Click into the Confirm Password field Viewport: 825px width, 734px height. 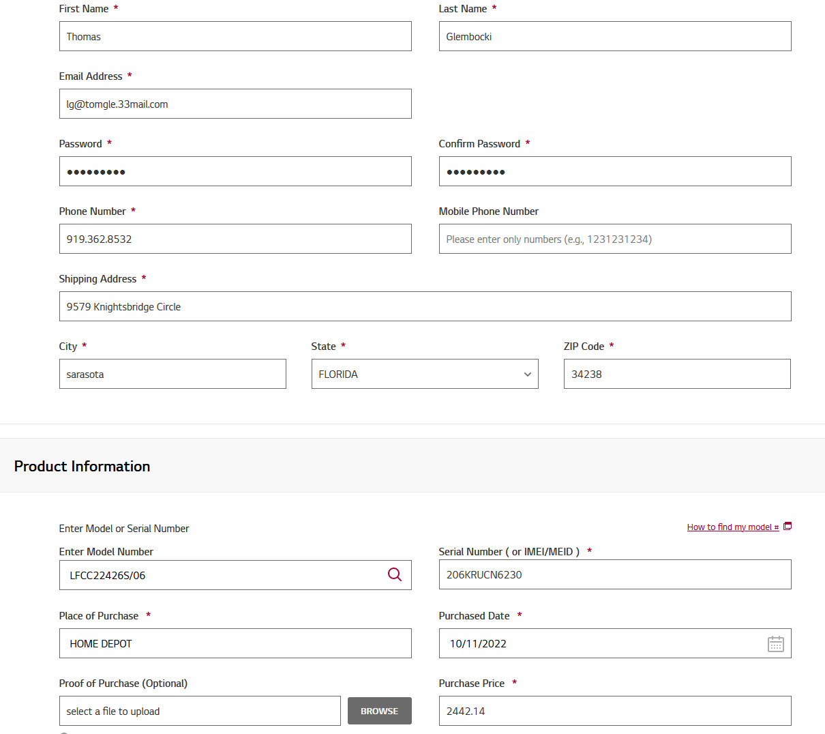[x=615, y=171]
